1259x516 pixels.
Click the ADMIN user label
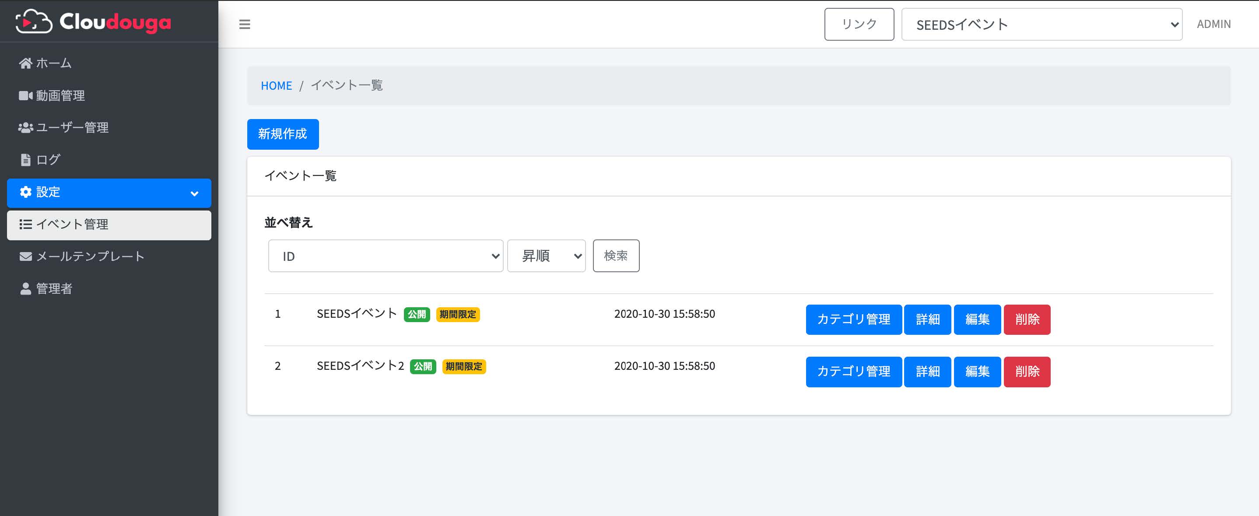tap(1213, 24)
